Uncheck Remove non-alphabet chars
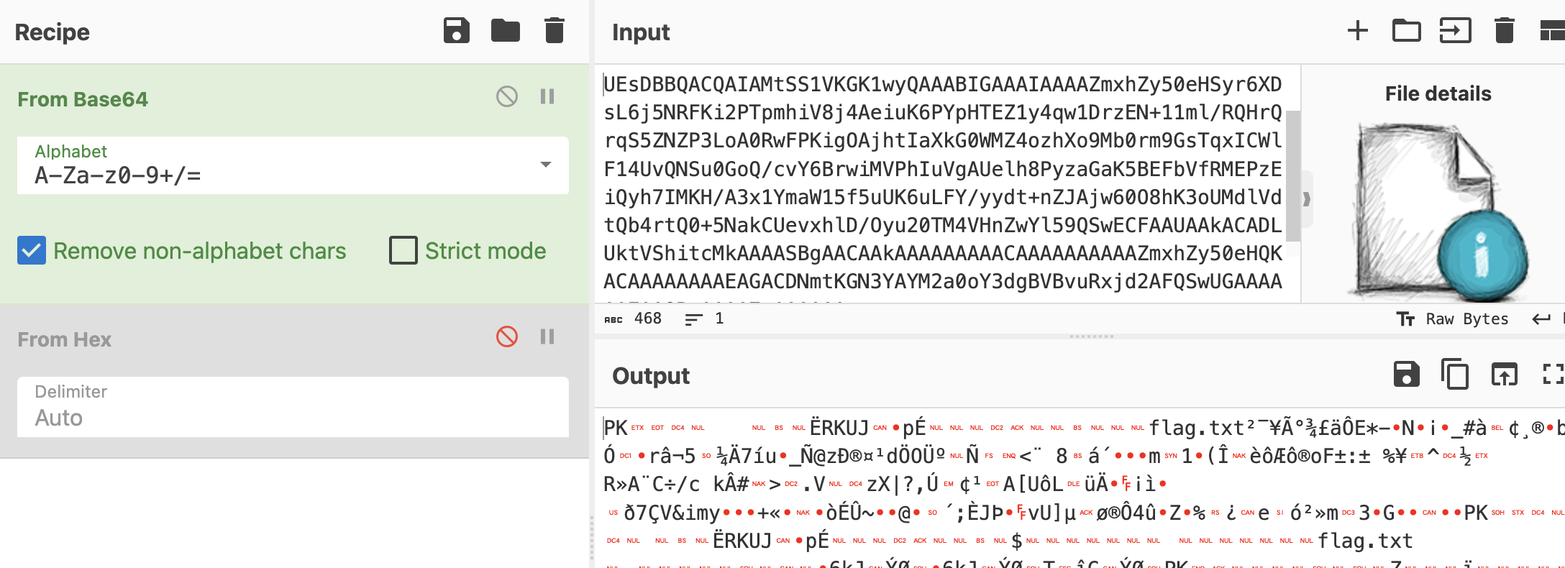1565x568 pixels. coord(32,250)
